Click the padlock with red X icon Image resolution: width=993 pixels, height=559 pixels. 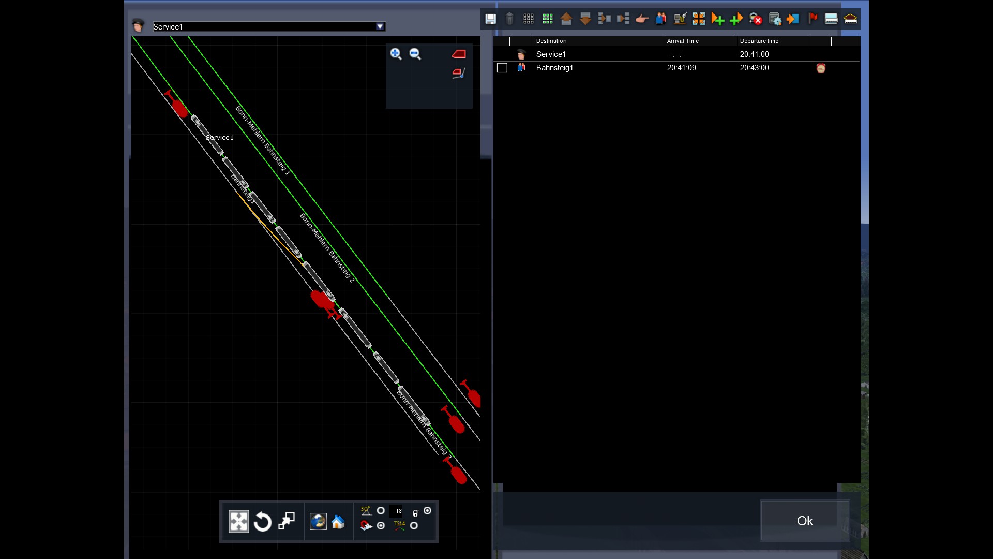coord(756,19)
